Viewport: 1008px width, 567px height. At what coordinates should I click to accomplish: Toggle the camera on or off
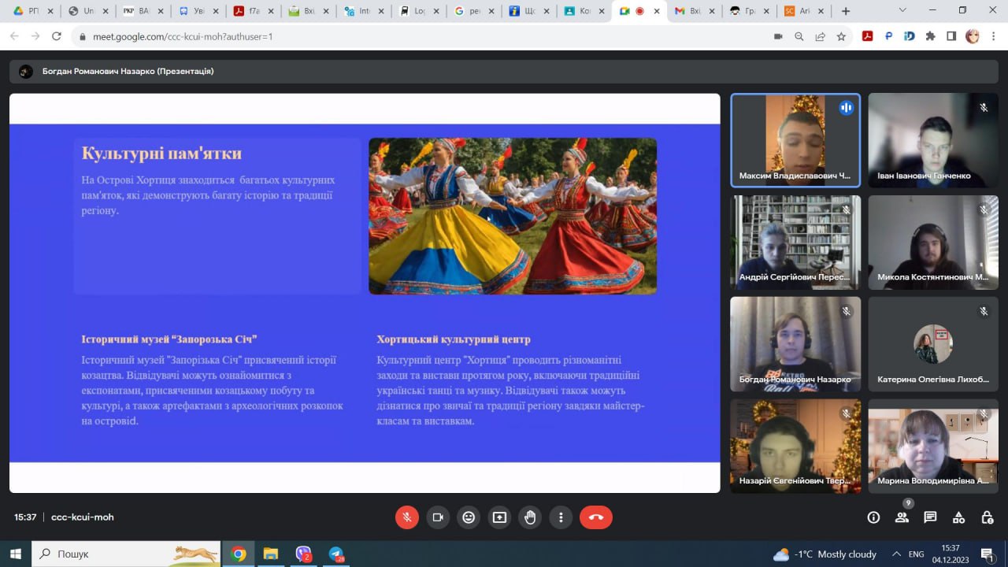[438, 517]
